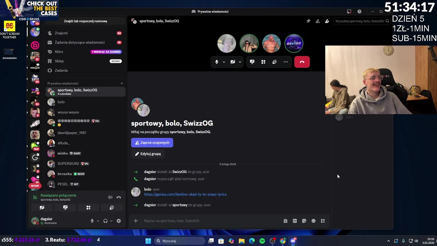Image resolution: width=437 pixels, height=246 pixels.
Task: Open pinned messages in the chat header
Action: click(308, 21)
